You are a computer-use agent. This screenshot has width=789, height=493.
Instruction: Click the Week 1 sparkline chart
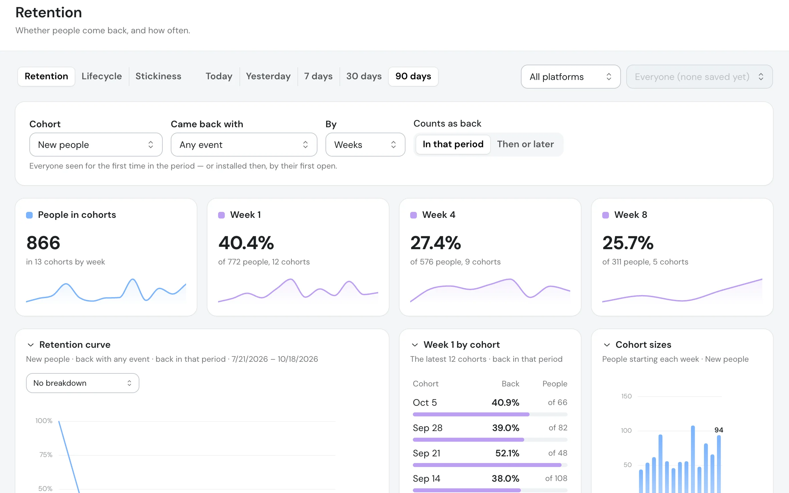pyautogui.click(x=298, y=290)
